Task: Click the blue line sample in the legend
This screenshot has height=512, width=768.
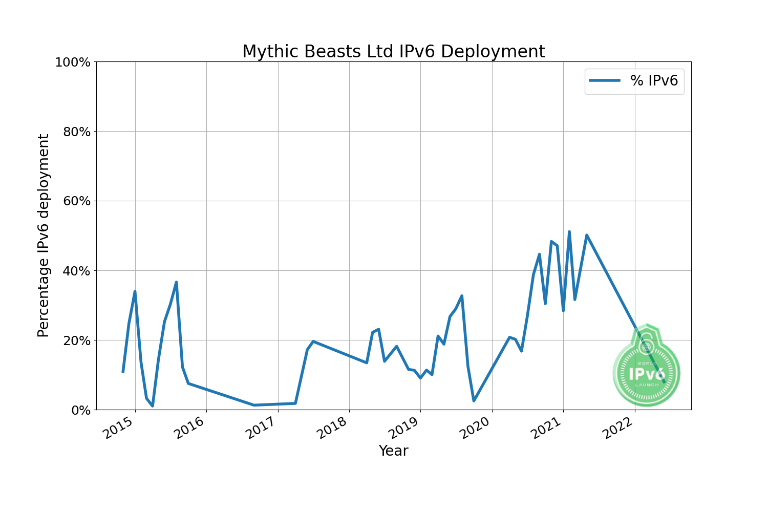Action: point(605,80)
